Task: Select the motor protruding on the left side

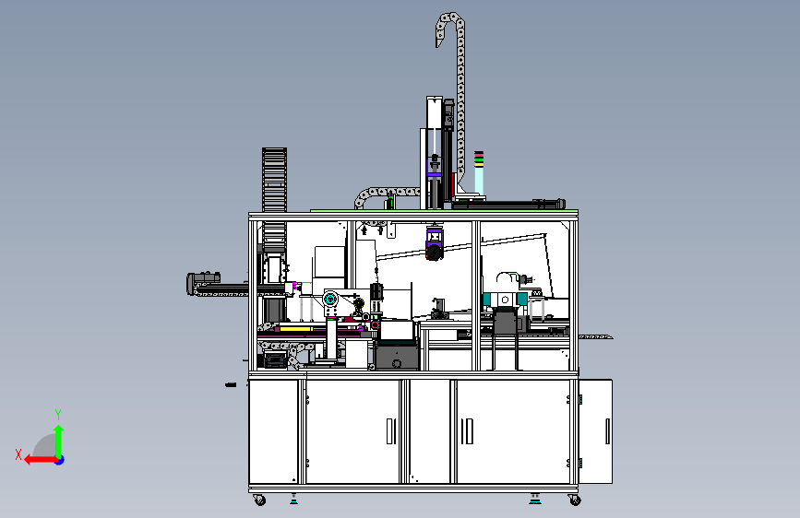Action: pyautogui.click(x=203, y=282)
